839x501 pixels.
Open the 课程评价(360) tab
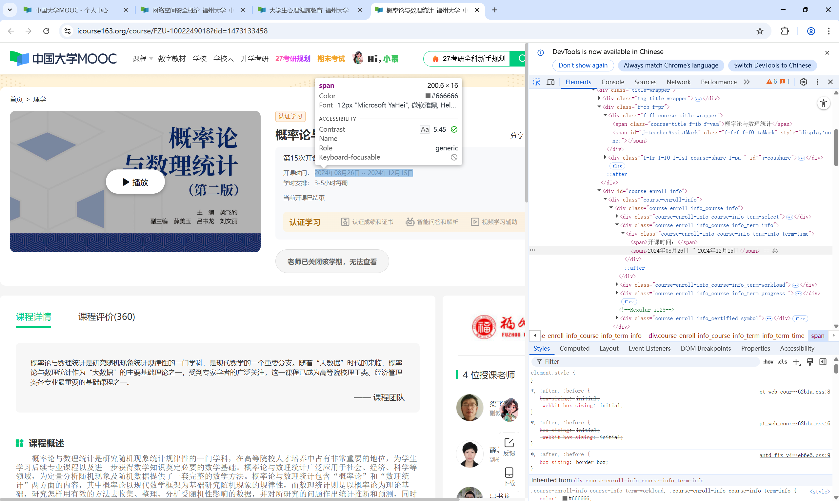tap(107, 317)
